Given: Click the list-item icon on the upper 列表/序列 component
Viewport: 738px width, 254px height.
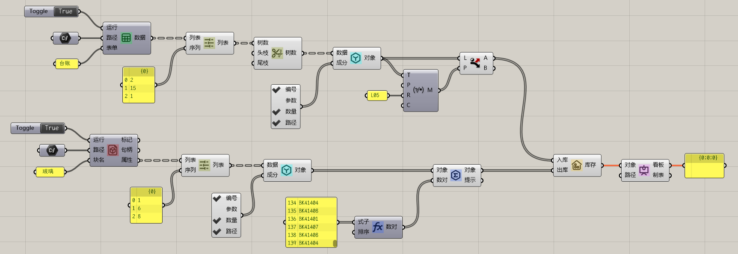Looking at the screenshot, I should 209,43.
